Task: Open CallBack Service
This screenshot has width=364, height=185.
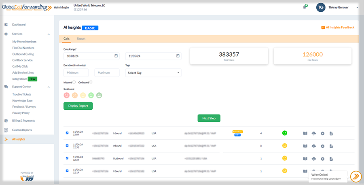Action: (23, 60)
